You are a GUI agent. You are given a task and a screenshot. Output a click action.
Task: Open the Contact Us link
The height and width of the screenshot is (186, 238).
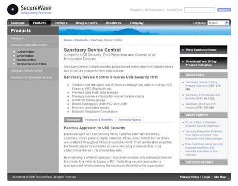[174, 10]
